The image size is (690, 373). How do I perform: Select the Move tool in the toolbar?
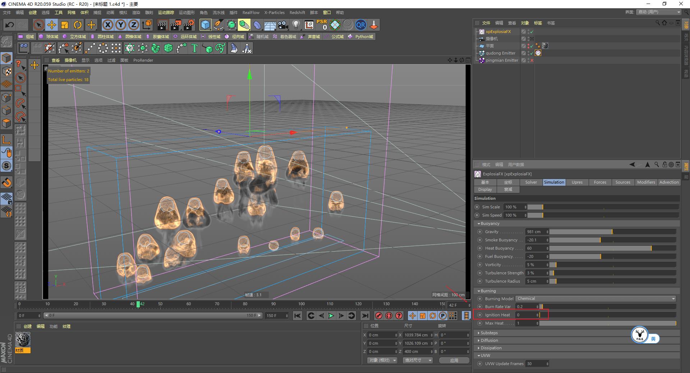pyautogui.click(x=52, y=25)
